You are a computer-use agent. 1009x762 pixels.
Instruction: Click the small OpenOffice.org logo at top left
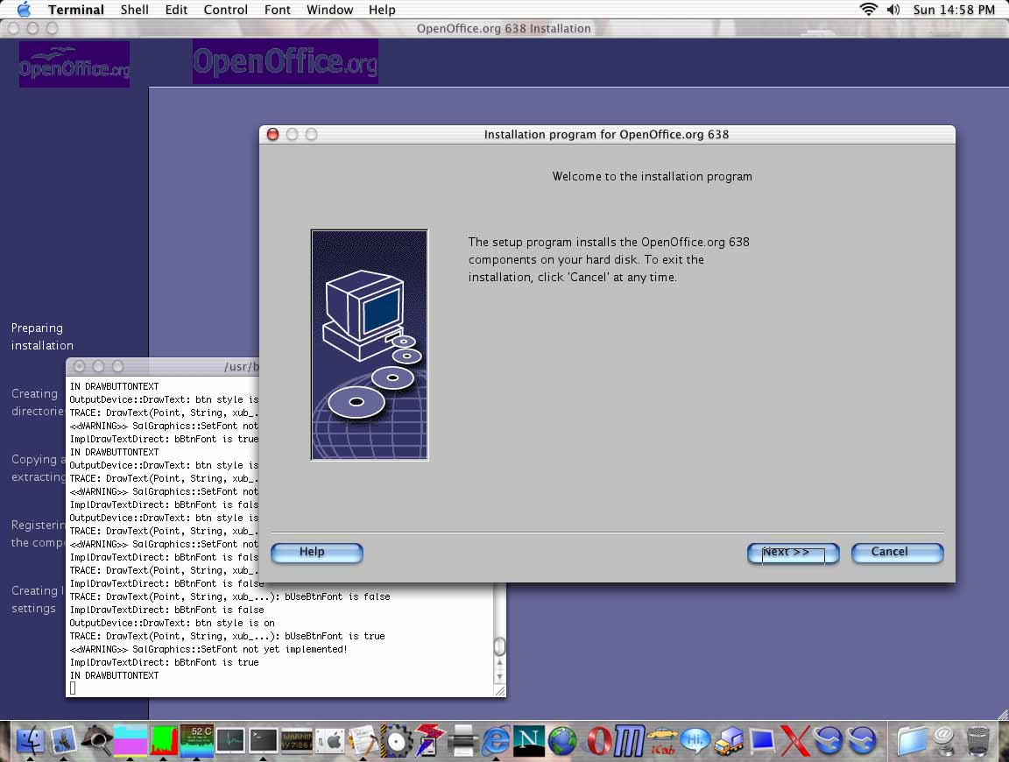(x=74, y=64)
